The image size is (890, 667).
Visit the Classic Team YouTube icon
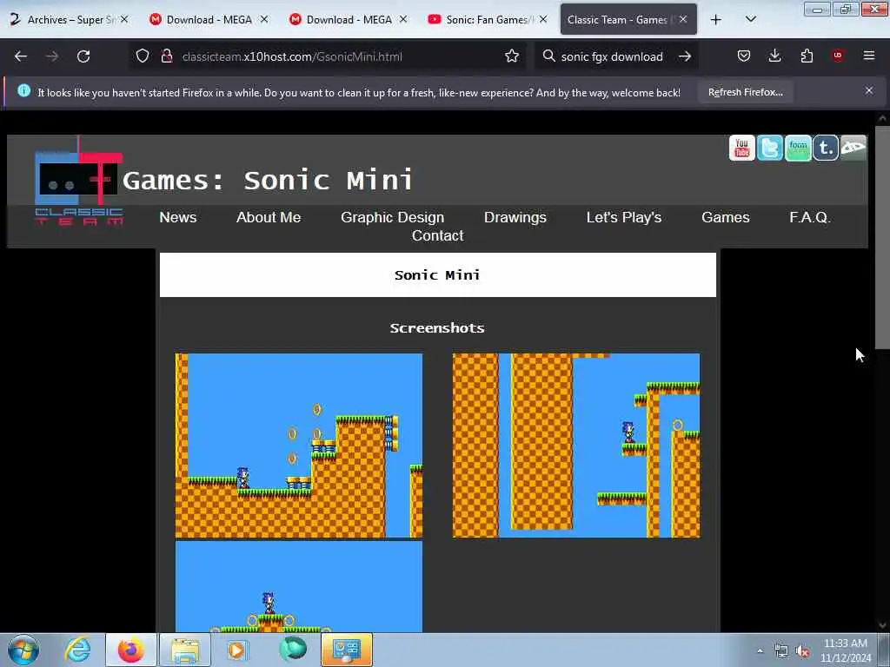741,148
